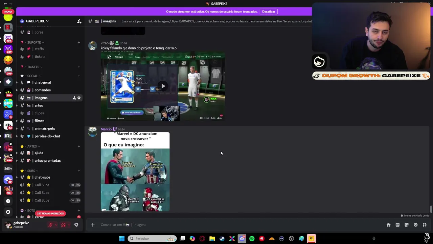The image size is (433, 244).
Task: Open the sticker picker
Action: 407,225
